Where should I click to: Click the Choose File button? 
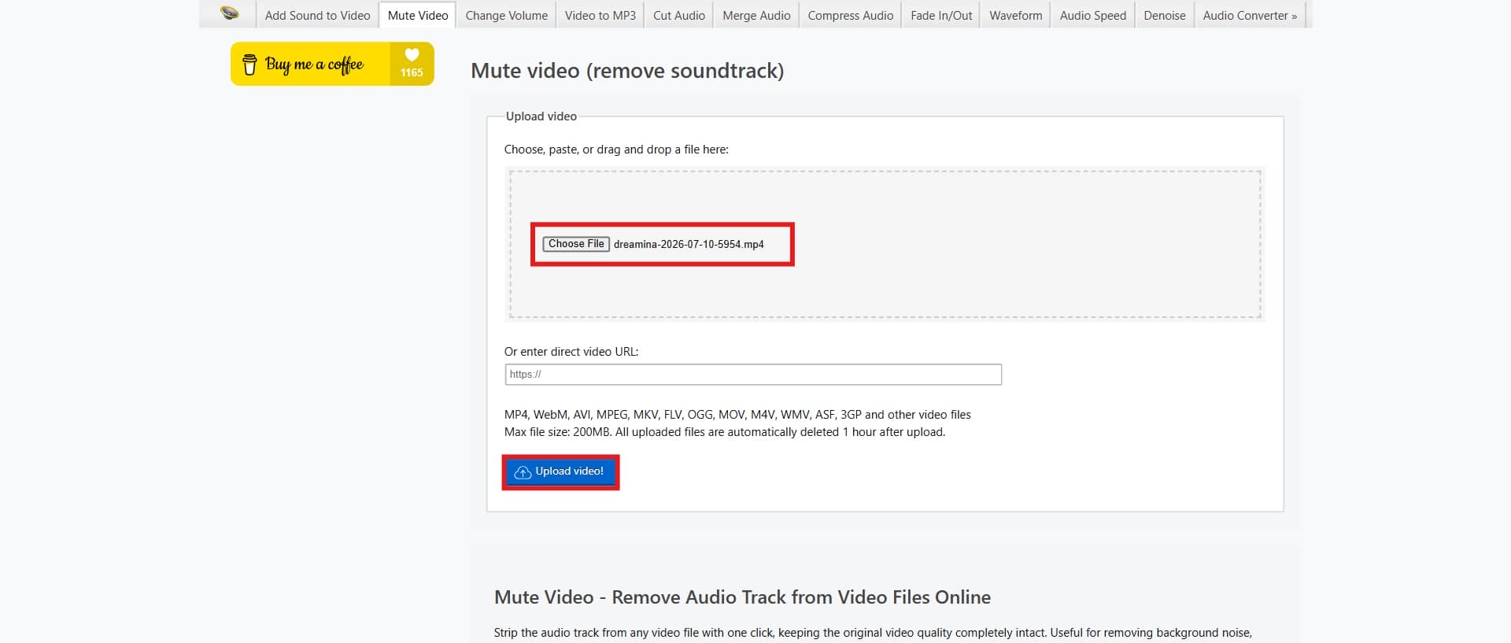(576, 244)
